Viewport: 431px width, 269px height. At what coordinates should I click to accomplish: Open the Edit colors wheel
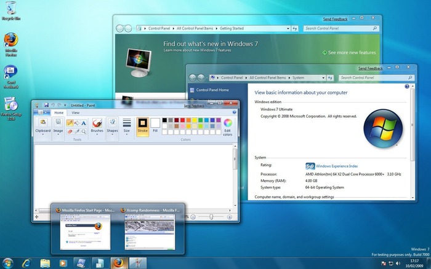coord(227,128)
